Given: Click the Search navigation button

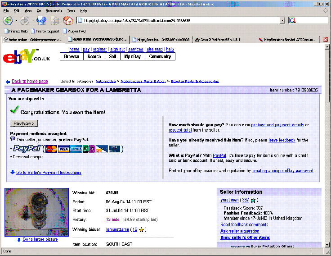Looking at the screenshot, I should click(94, 56).
